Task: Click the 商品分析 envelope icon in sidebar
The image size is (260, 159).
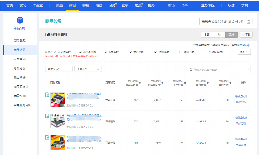Action: [19, 20]
